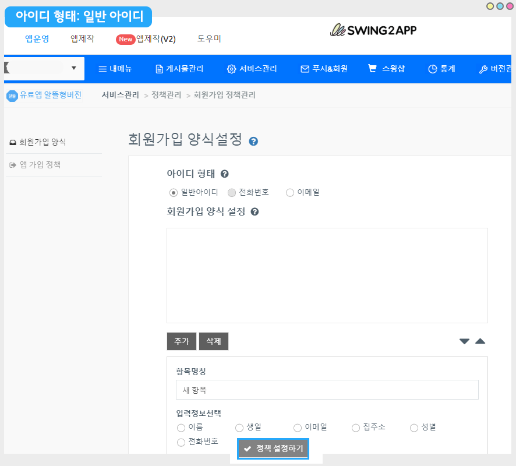The image size is (516, 466).
Task: Click the 추가 button
Action: pos(182,342)
